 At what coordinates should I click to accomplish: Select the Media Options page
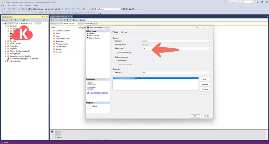point(94,36)
